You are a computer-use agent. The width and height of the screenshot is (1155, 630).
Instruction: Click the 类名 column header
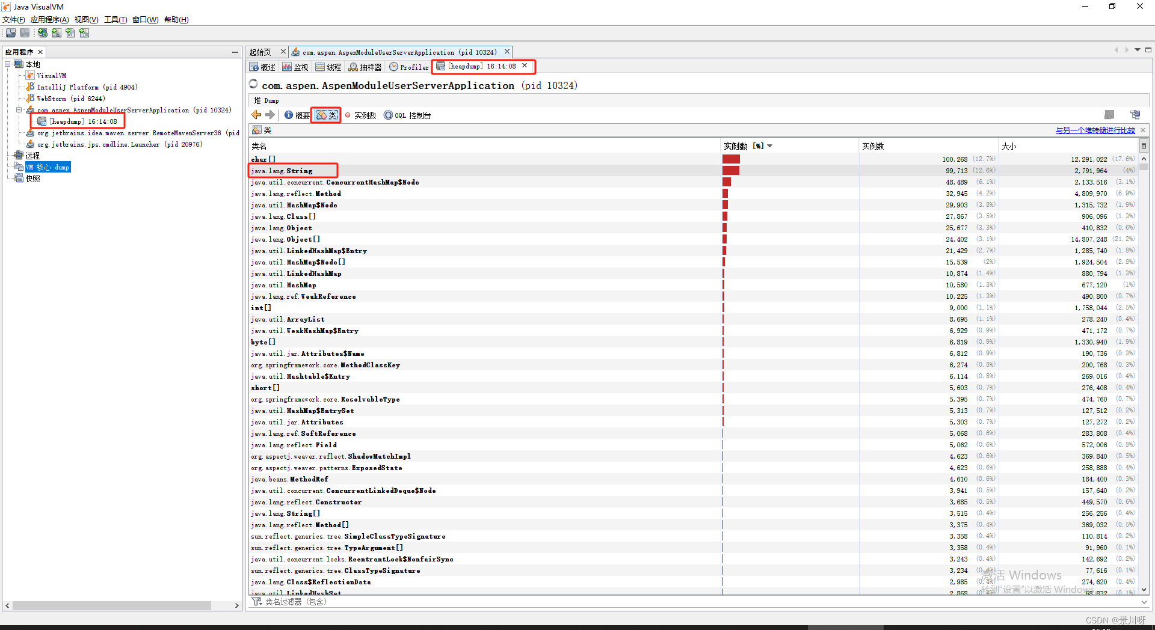[485, 146]
